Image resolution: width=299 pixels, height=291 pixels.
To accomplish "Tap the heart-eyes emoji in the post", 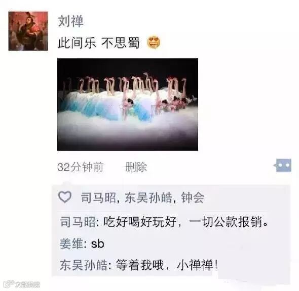I will (154, 42).
